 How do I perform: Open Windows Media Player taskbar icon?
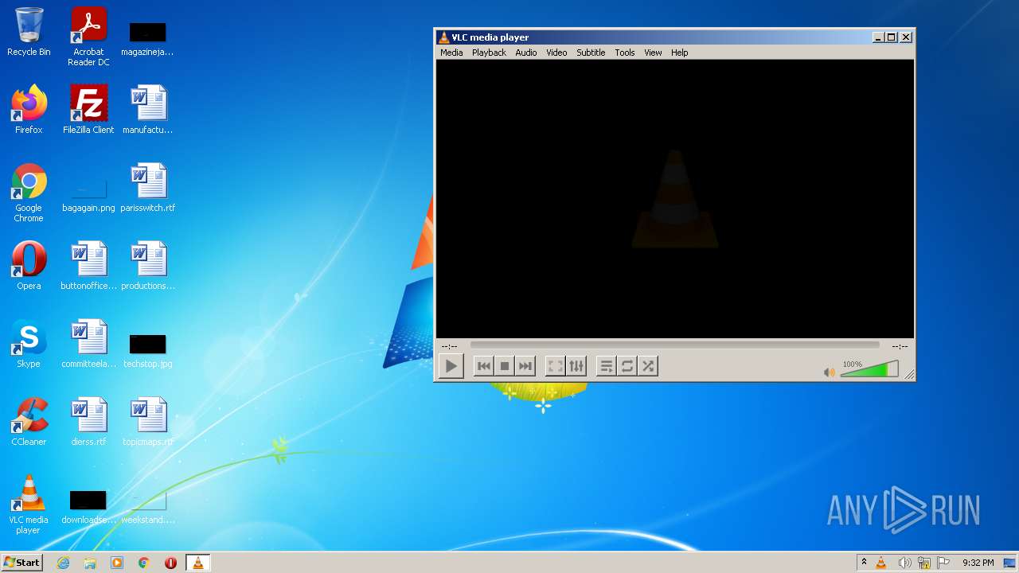(x=117, y=563)
